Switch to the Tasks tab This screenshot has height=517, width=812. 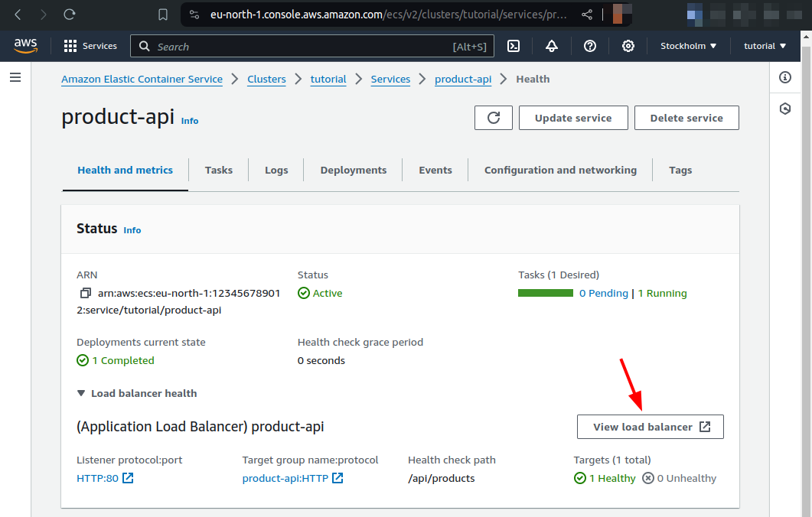point(219,171)
